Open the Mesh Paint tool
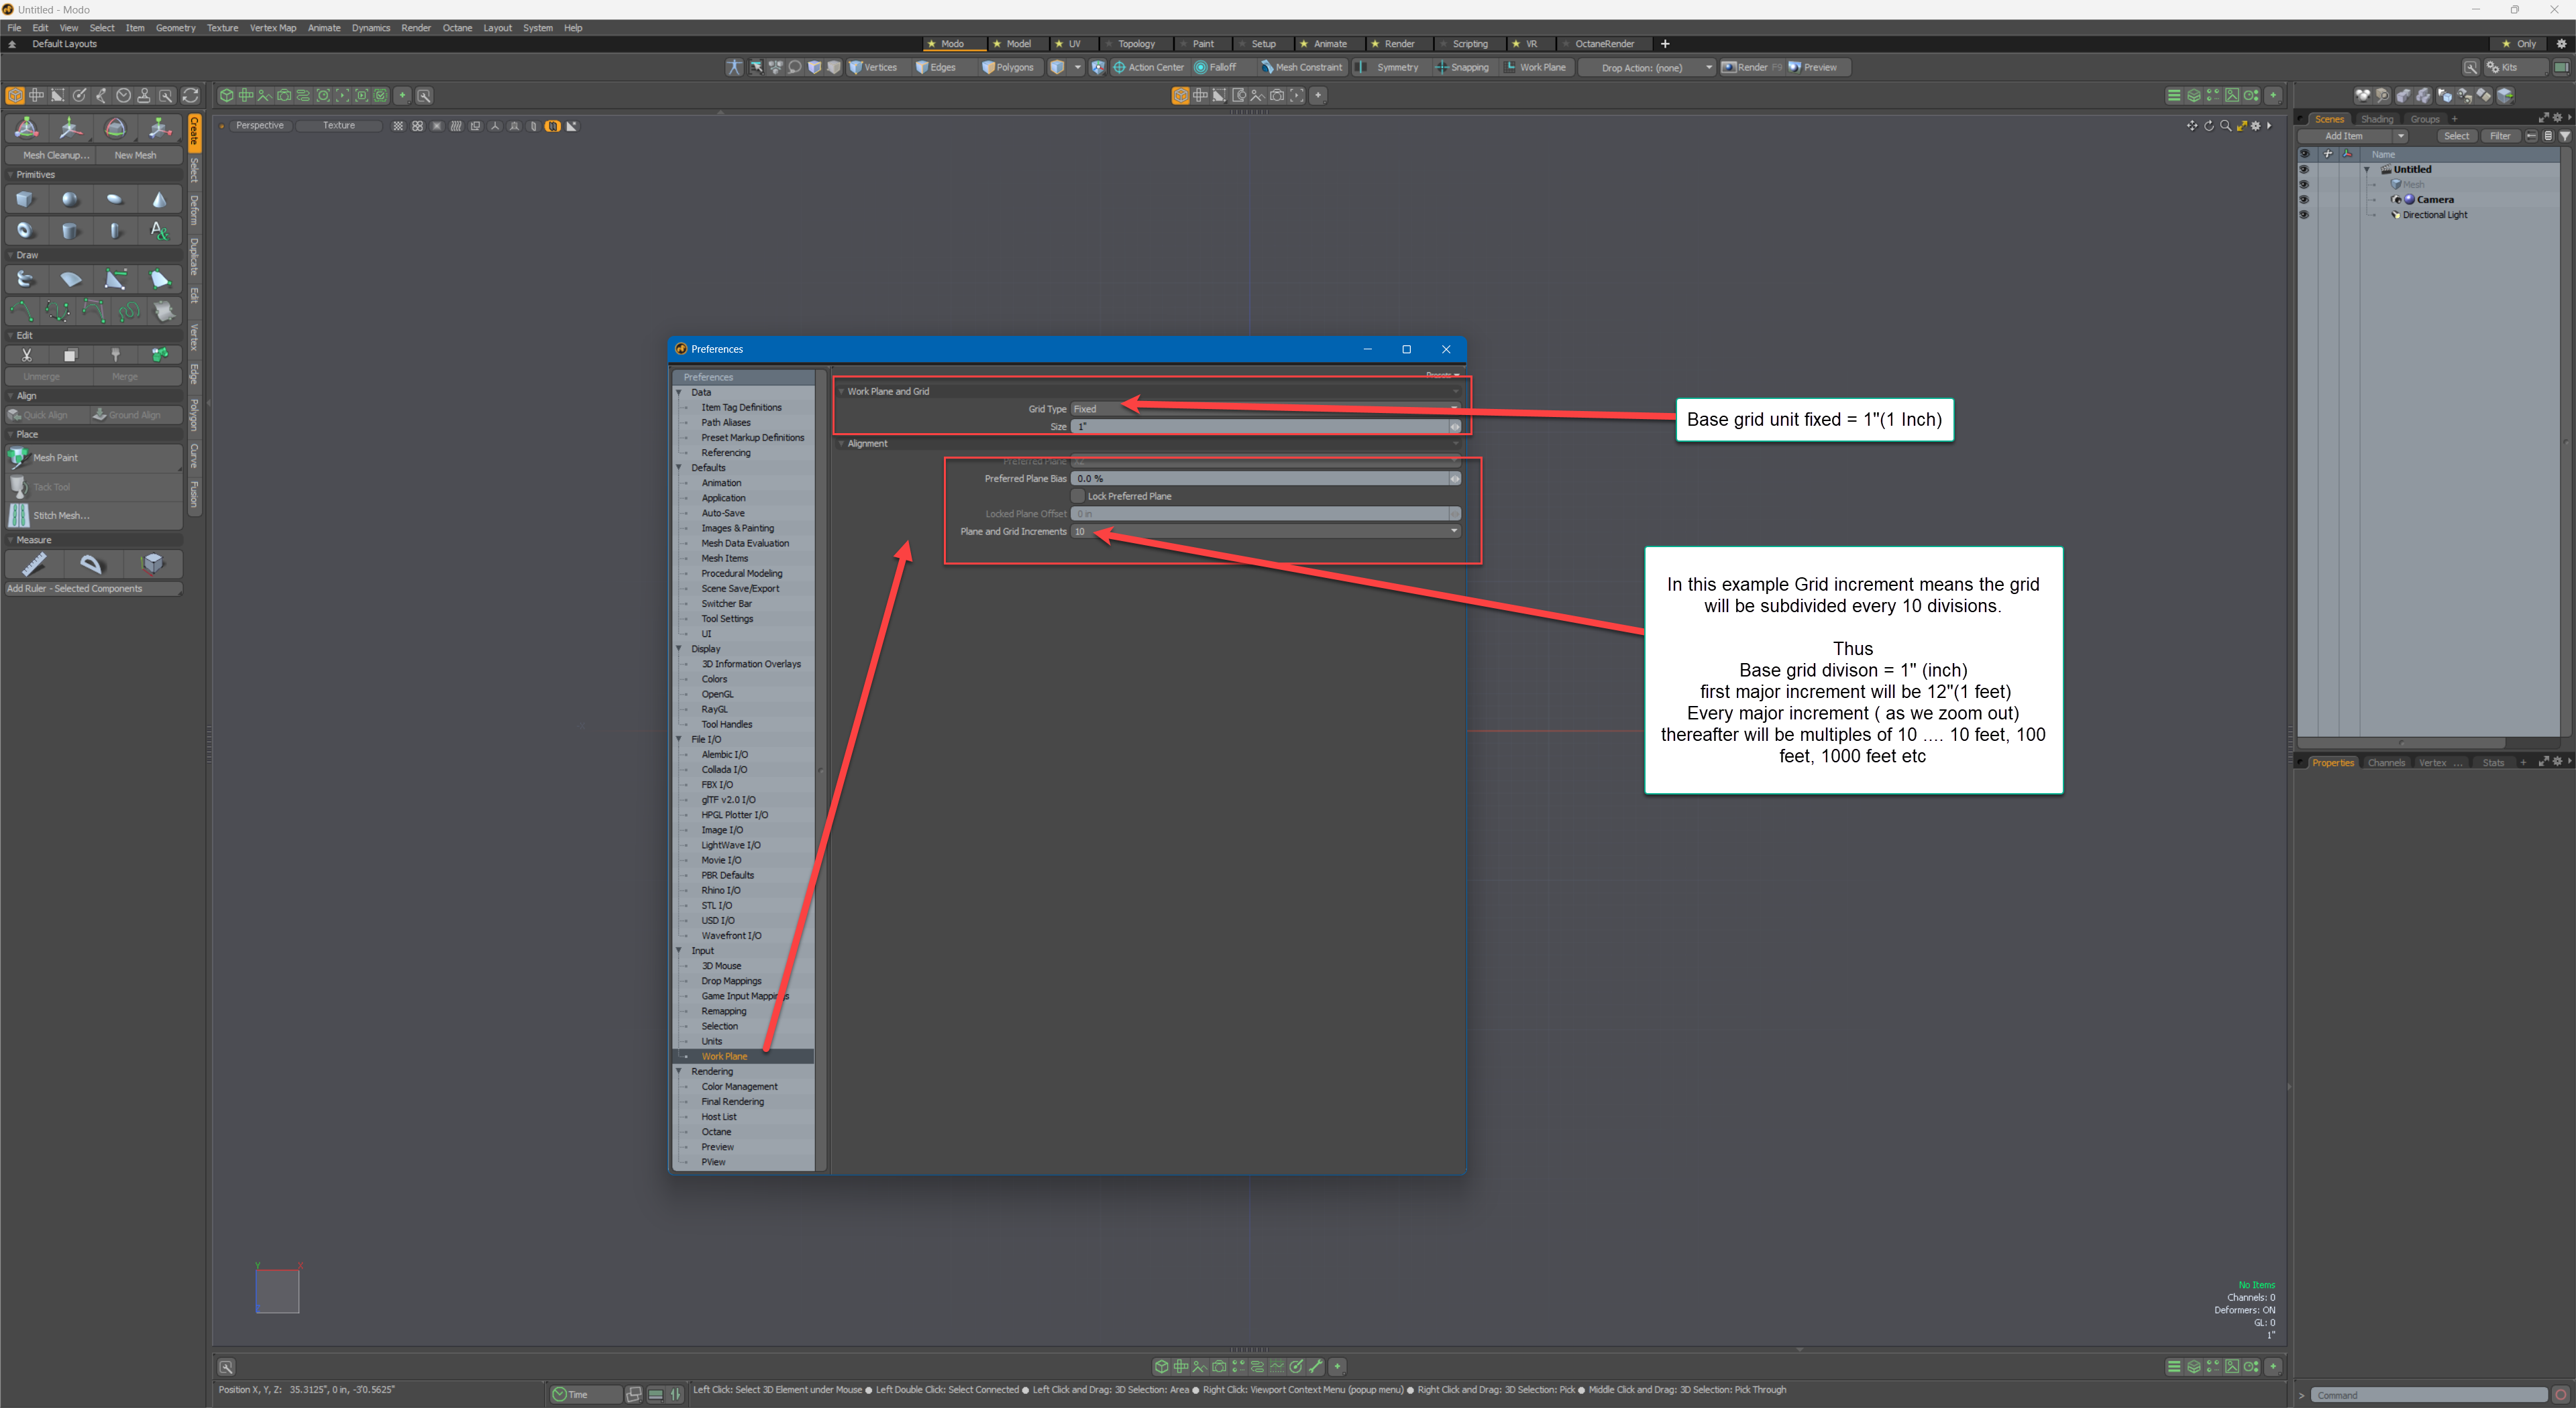This screenshot has width=2576, height=1408. pyautogui.click(x=55, y=458)
